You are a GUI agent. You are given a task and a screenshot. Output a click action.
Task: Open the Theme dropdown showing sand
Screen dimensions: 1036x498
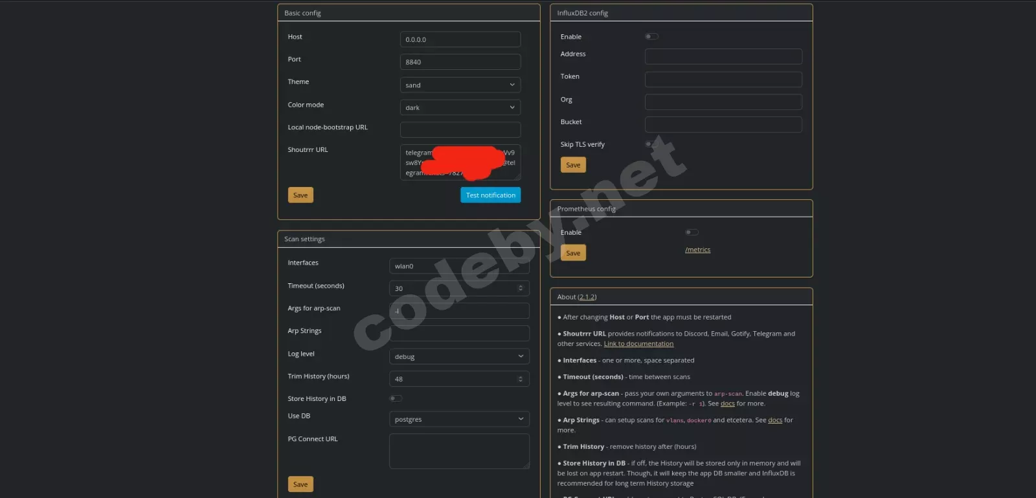460,85
